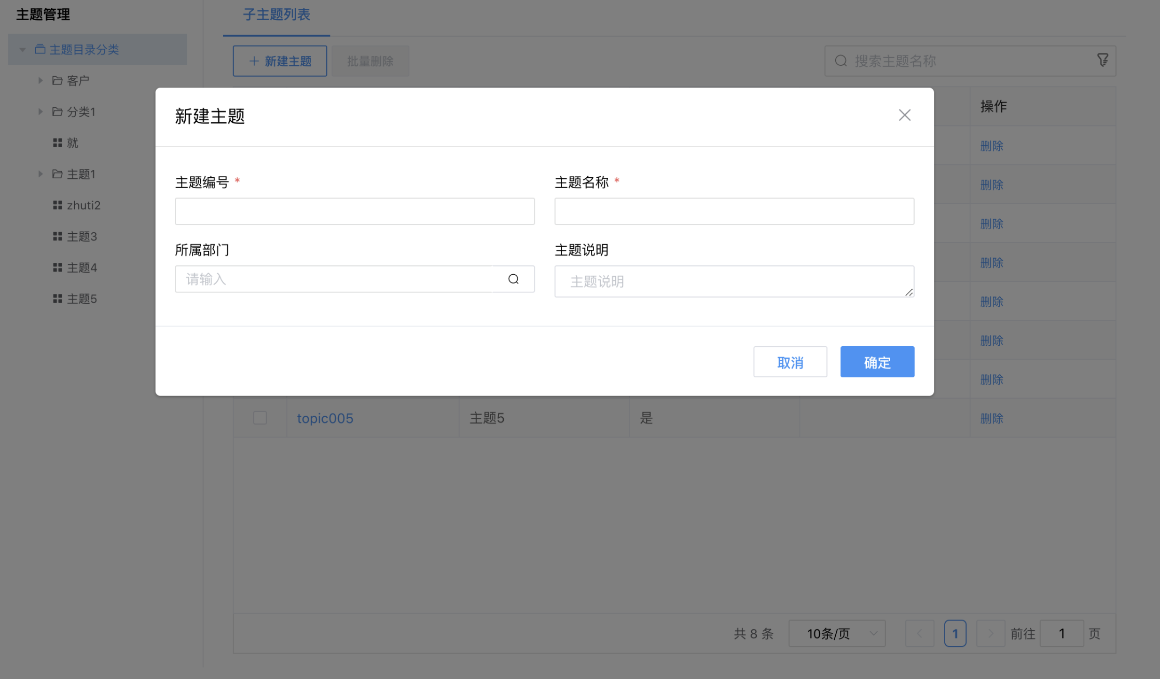This screenshot has height=679, width=1160.
Task: Open the topic005 link
Action: (x=325, y=418)
